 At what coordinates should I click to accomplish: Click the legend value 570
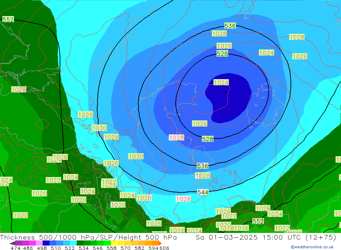click(x=125, y=248)
